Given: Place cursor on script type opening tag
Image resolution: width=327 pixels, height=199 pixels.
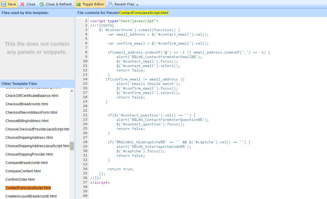Looking at the screenshot, I should (124, 21).
